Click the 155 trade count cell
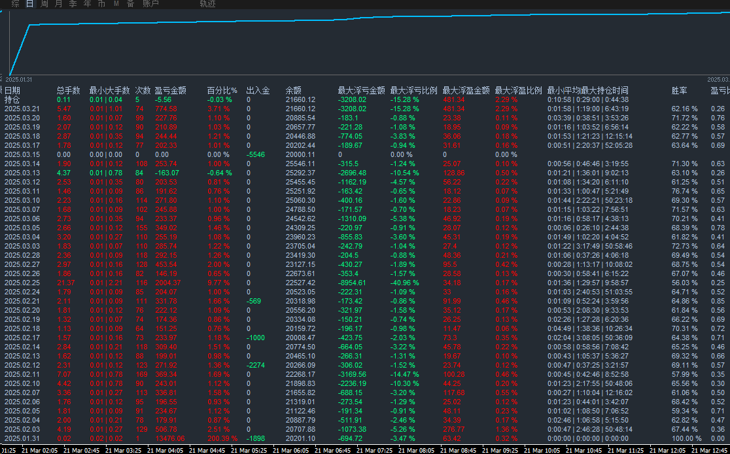 pyautogui.click(x=141, y=228)
